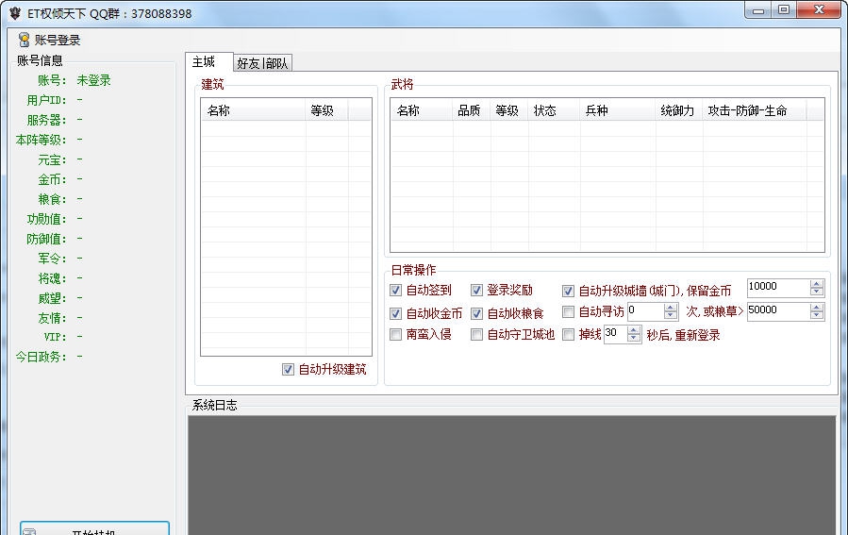Screen dimensions: 848x535
Task: Decrease the 自动寻访 count with down arrow
Action: pyautogui.click(x=670, y=315)
